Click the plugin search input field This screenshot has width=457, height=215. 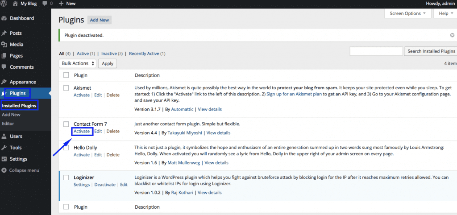coord(376,51)
